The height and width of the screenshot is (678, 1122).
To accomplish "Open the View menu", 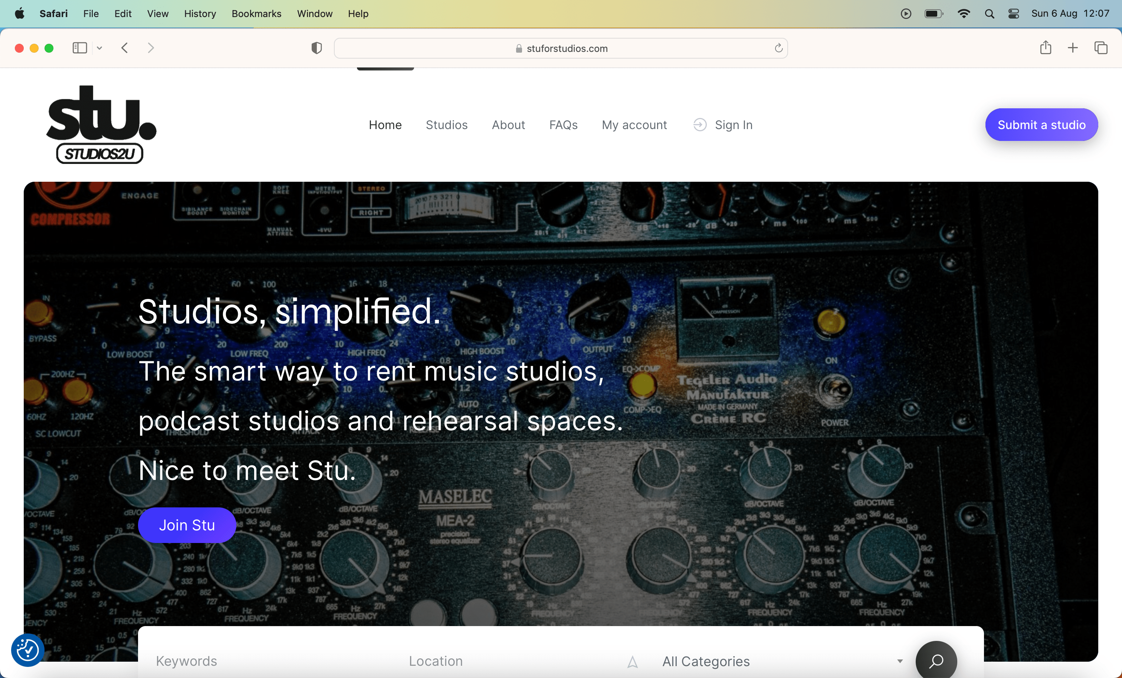I will pyautogui.click(x=158, y=14).
